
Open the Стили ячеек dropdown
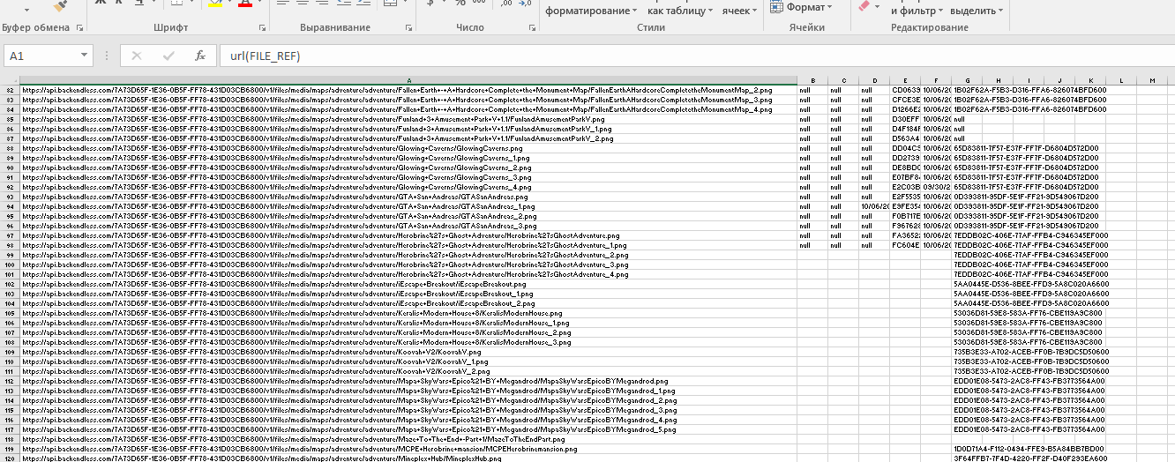point(739,11)
